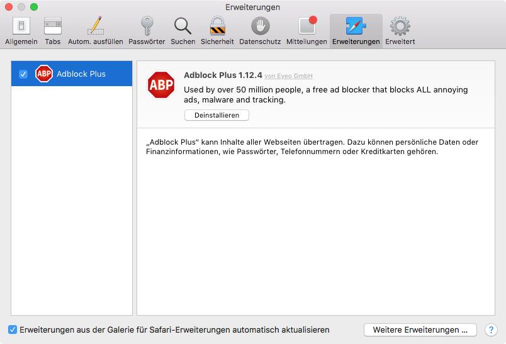The image size is (506, 344).
Task: Open the Erweitert gear icon pane
Action: coord(400,31)
